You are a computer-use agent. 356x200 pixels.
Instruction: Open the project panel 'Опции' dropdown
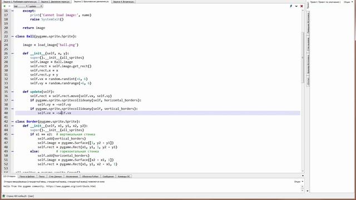[348, 2]
